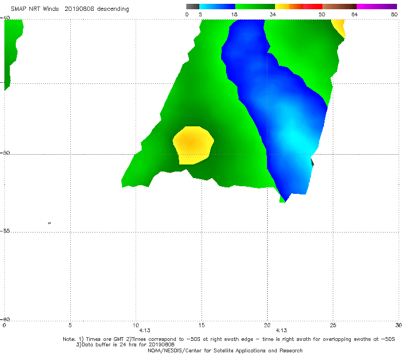This screenshot has height=354, width=403.
Task: Click the color bar label "64"
Action: tap(355, 15)
